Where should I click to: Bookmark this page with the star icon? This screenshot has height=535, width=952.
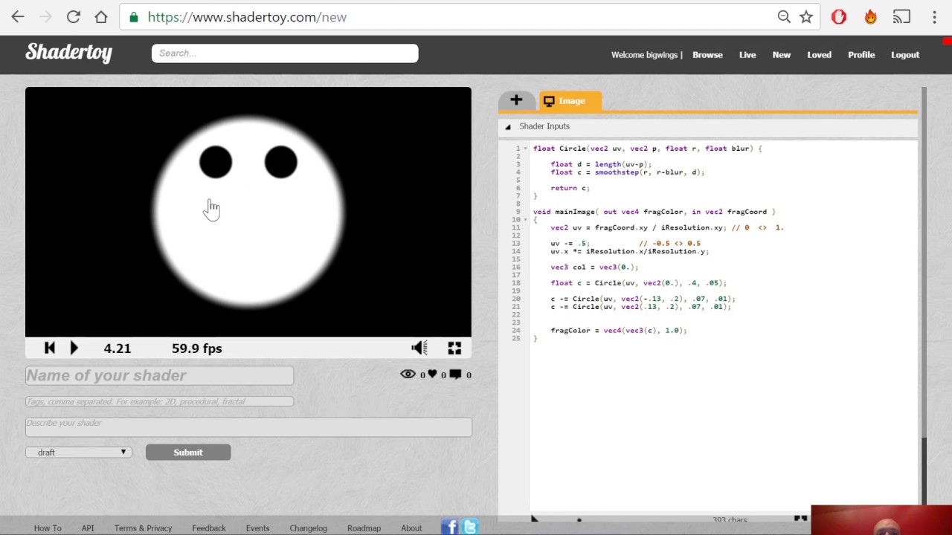806,17
